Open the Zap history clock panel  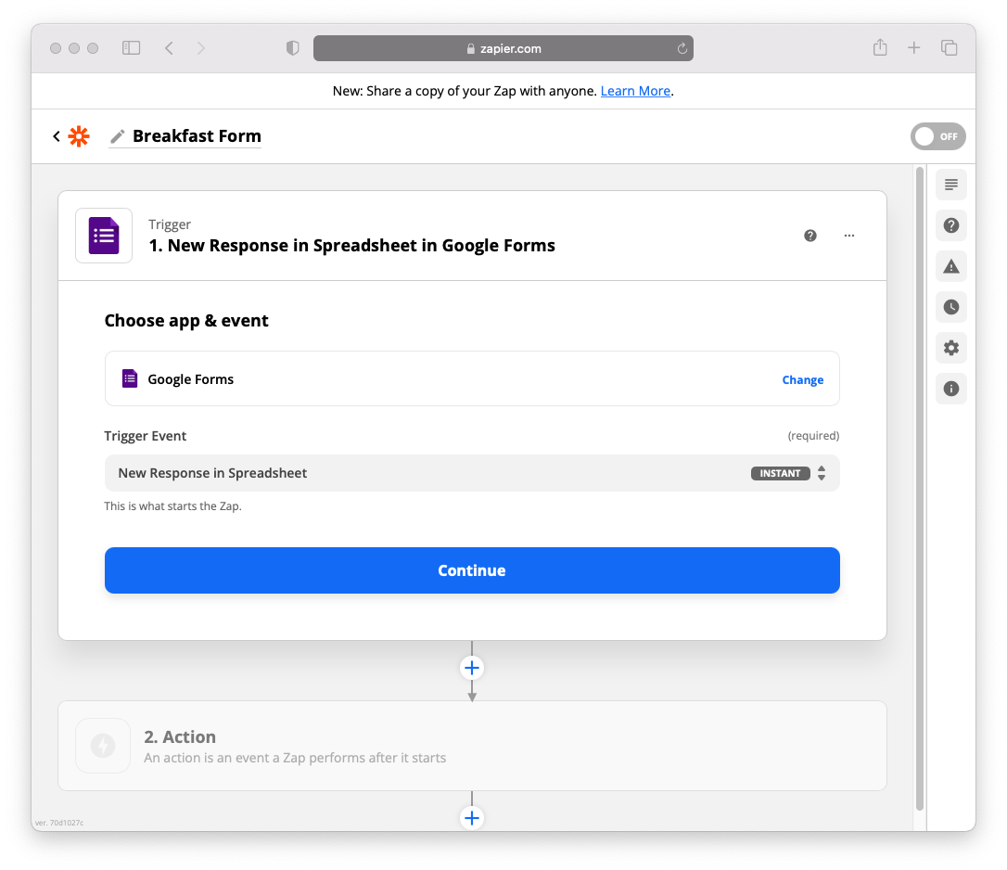click(951, 307)
